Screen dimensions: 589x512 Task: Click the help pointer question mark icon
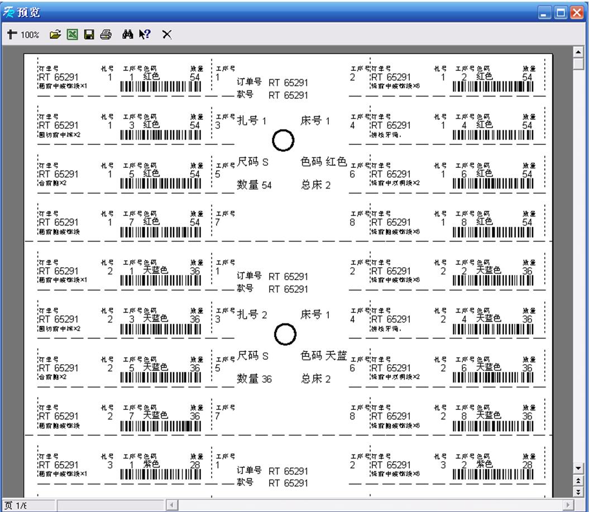(x=144, y=35)
